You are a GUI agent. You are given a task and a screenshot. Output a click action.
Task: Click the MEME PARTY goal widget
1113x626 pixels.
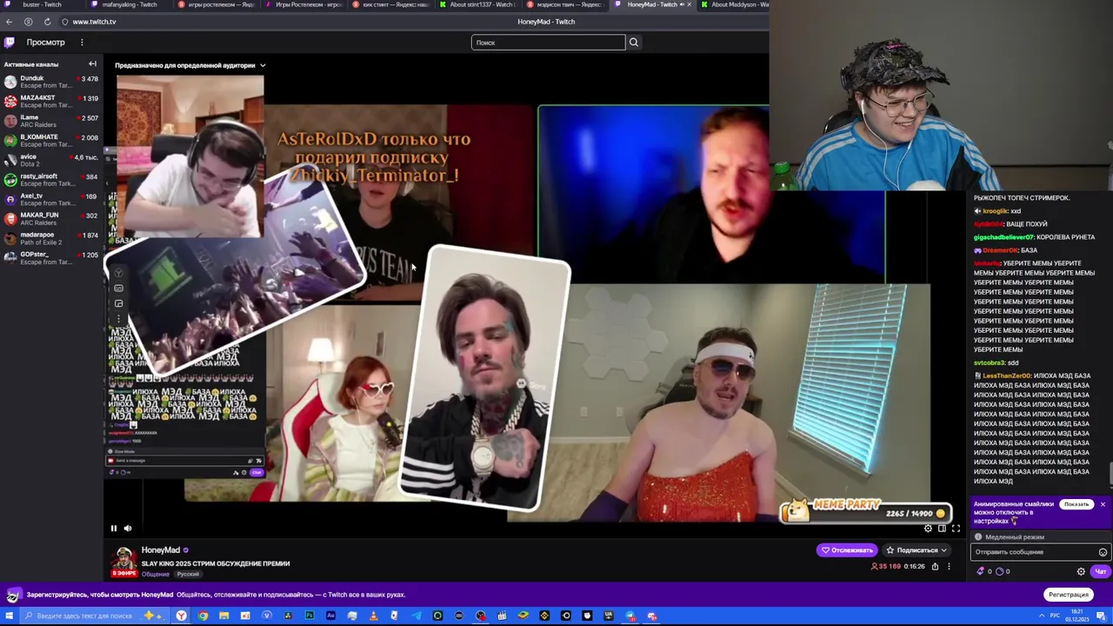(x=867, y=510)
